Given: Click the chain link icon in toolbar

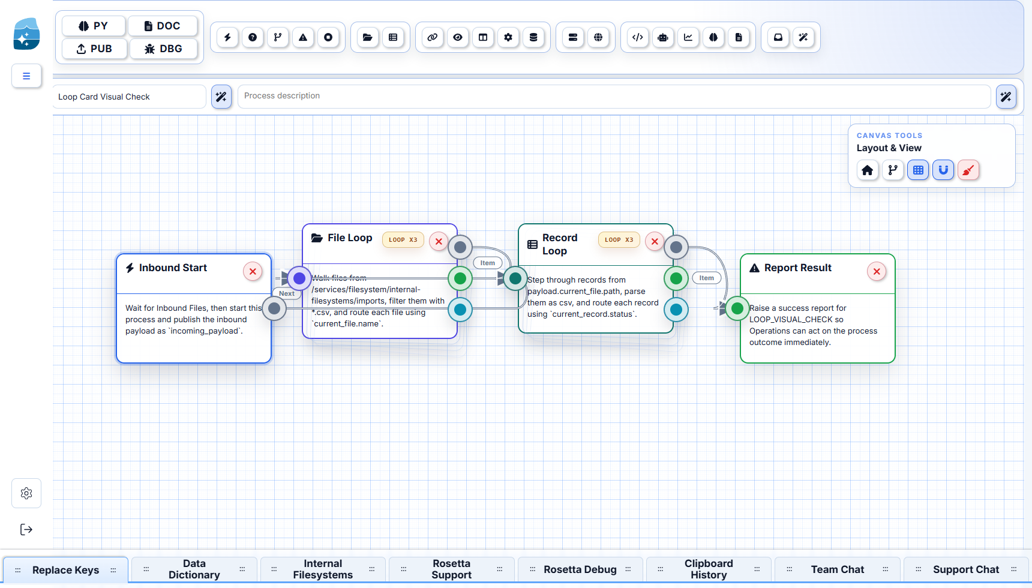Looking at the screenshot, I should tap(433, 37).
